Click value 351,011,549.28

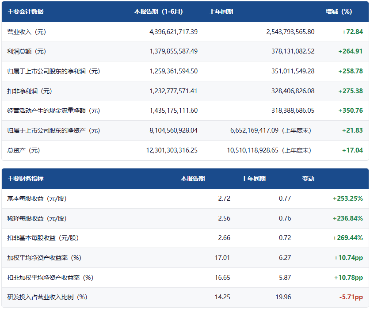click(293, 71)
